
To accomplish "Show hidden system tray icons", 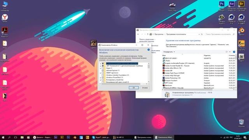I will pos(221,137).
